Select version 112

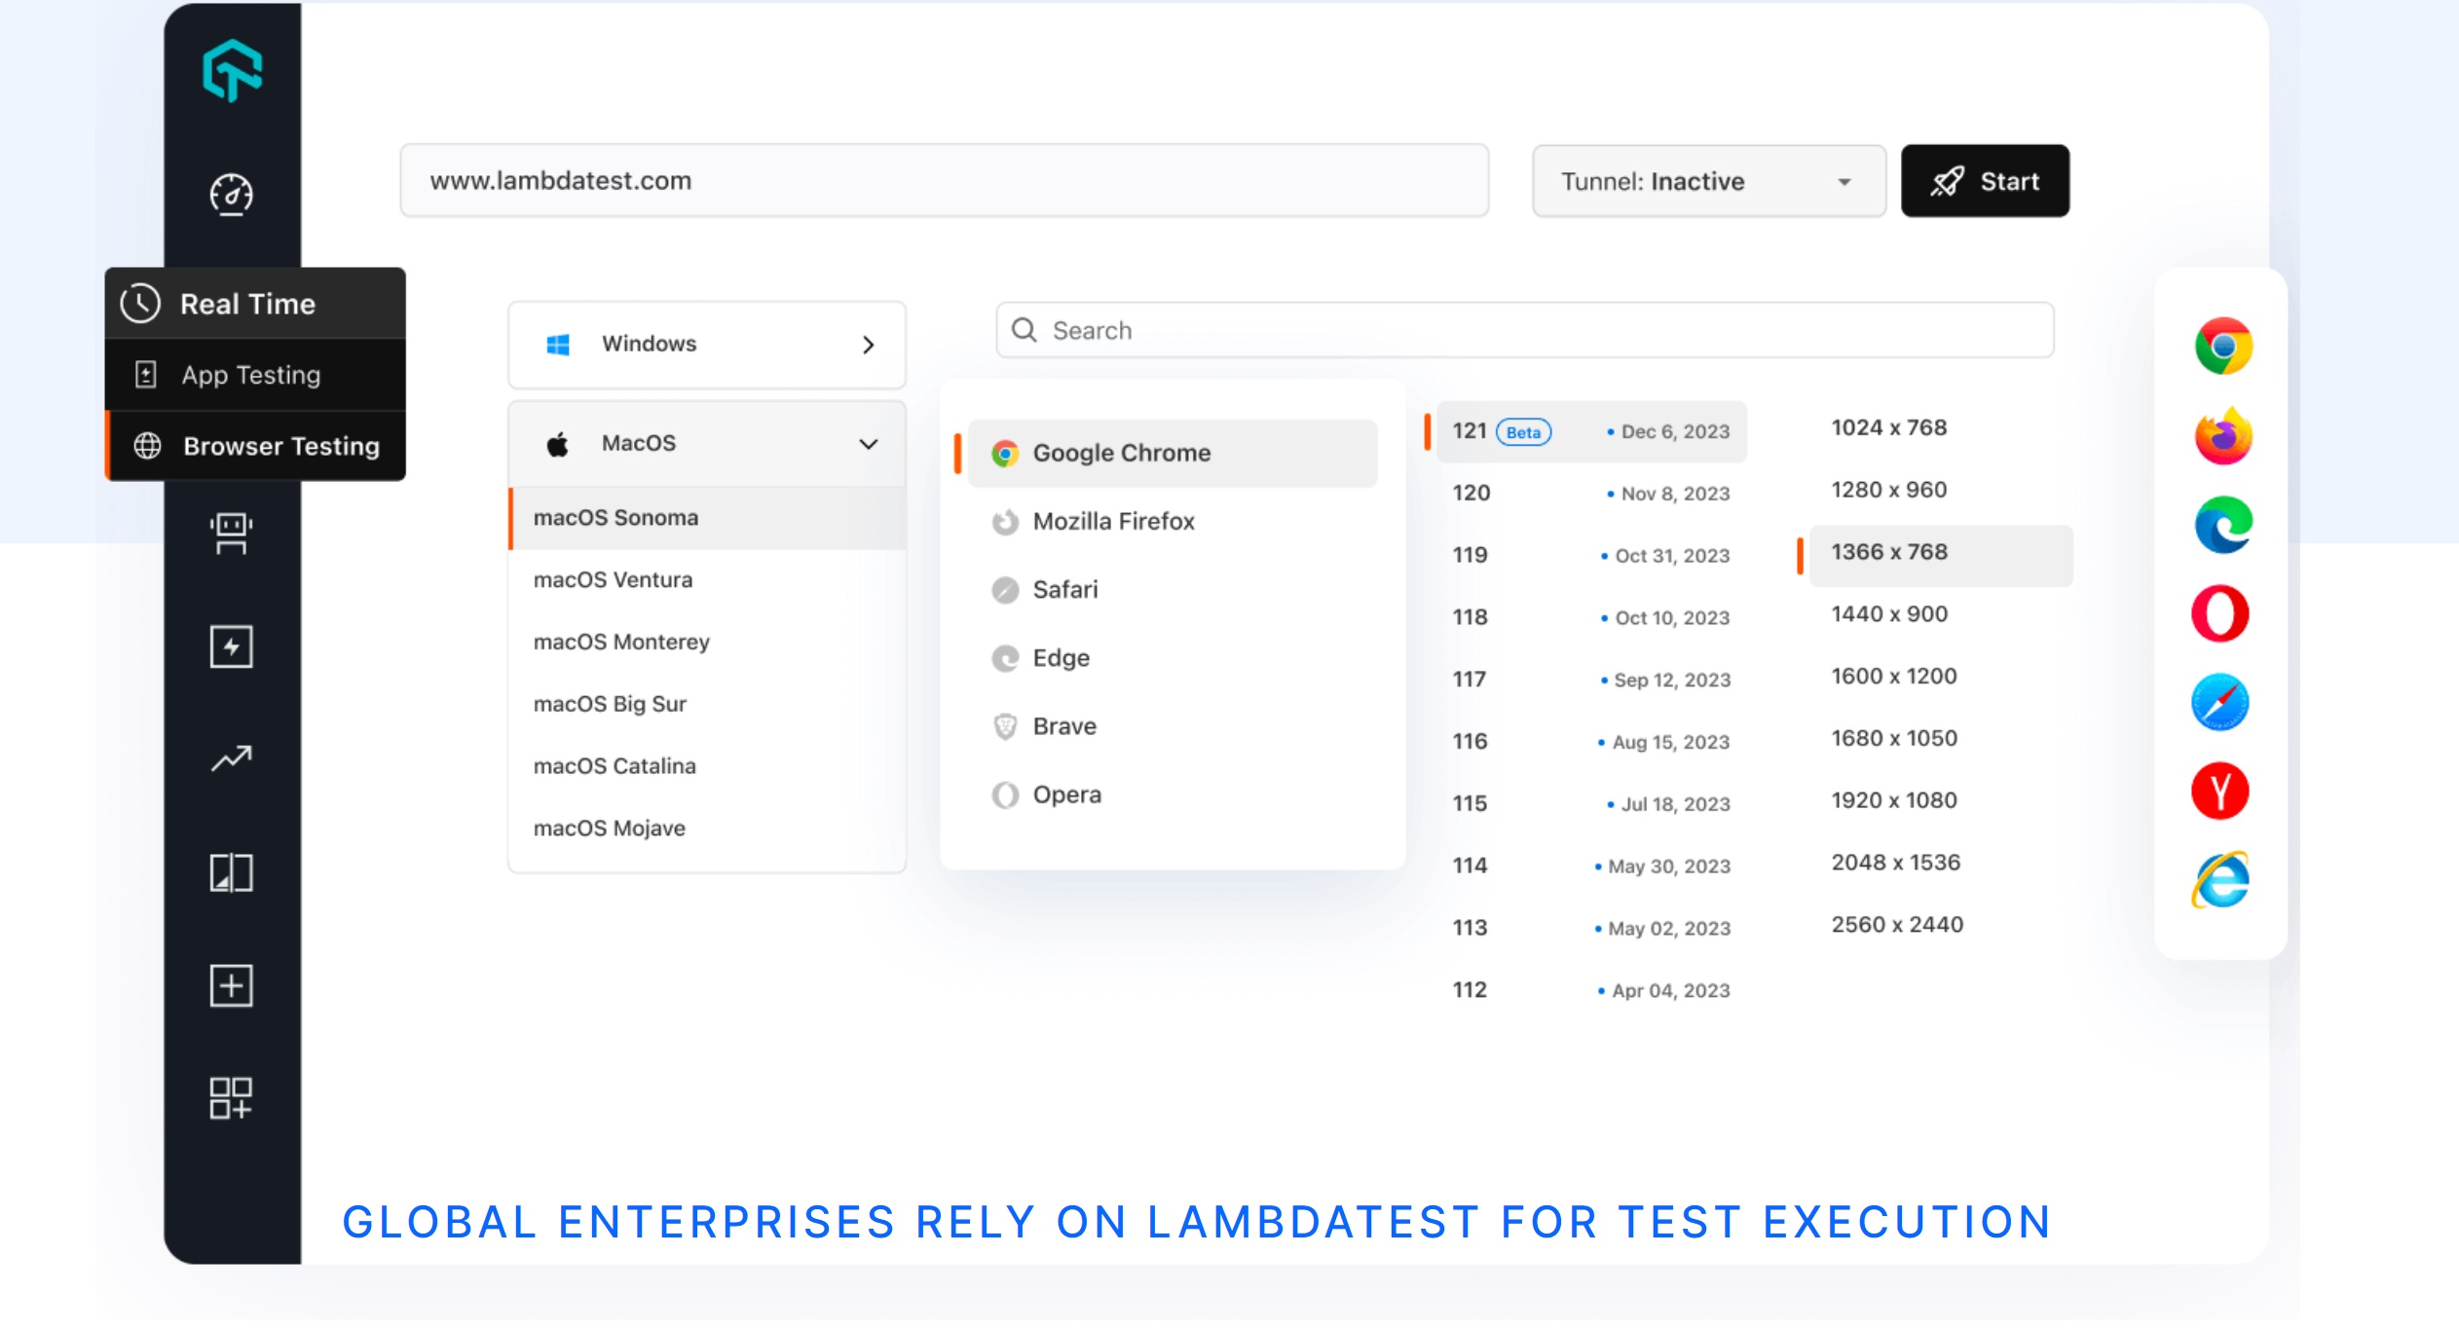click(1591, 990)
